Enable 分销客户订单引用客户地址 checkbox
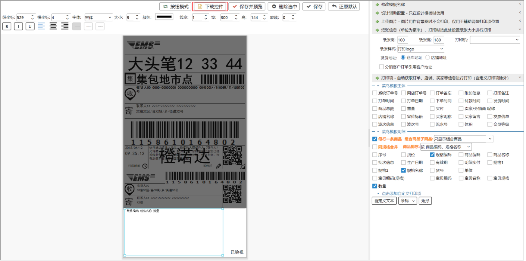Image resolution: width=526 pixels, height=261 pixels. tap(381, 67)
